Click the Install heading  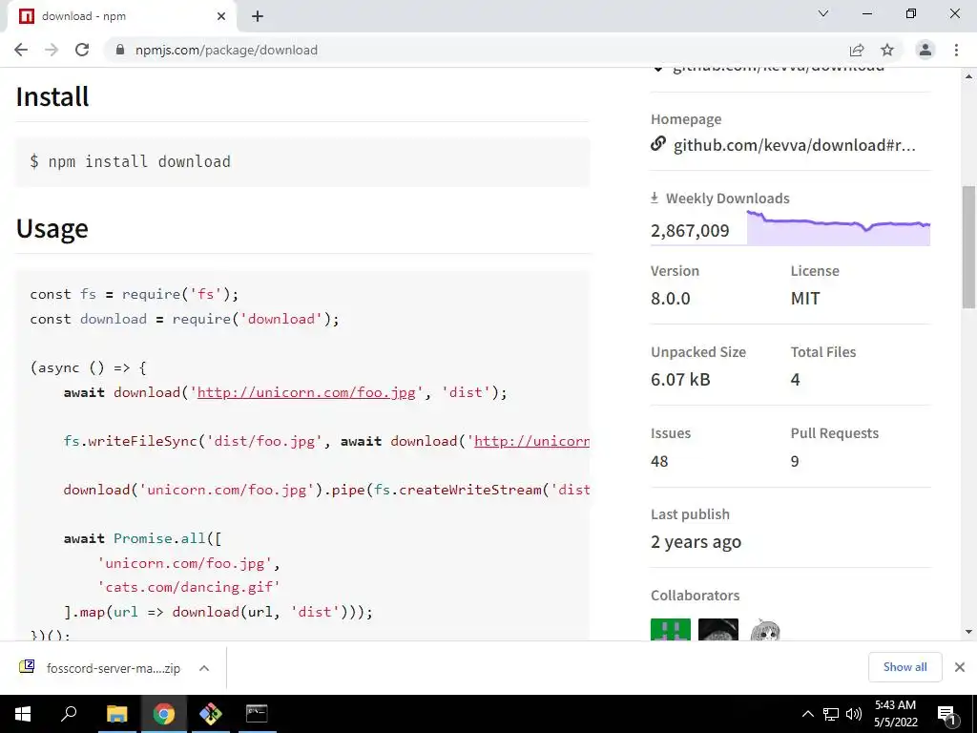(52, 96)
